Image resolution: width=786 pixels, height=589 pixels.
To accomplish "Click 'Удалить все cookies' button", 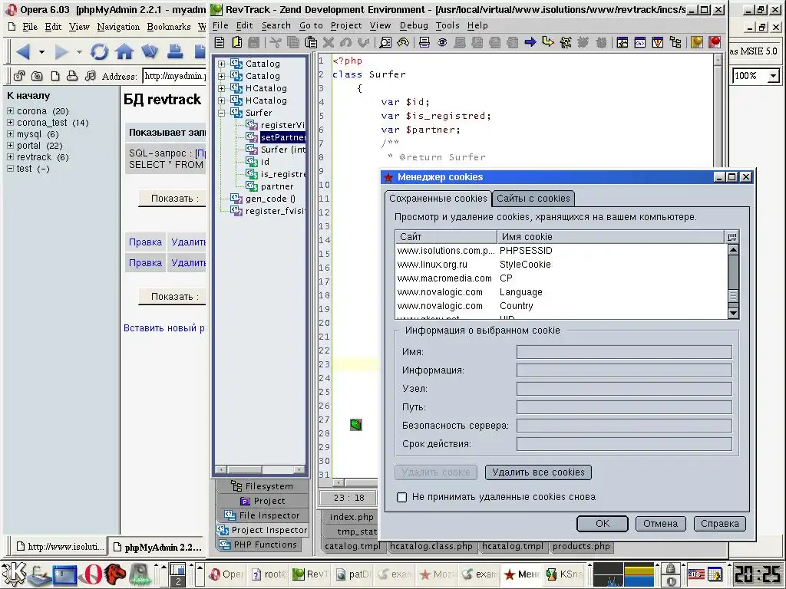I will (x=538, y=472).
